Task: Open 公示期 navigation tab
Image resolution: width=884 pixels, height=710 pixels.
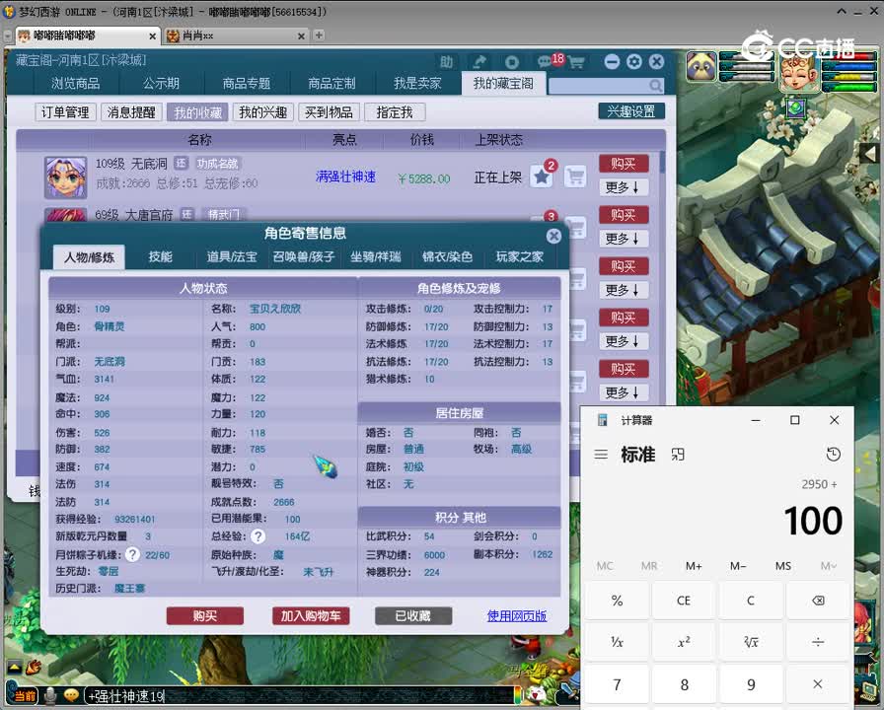Action: [x=161, y=84]
